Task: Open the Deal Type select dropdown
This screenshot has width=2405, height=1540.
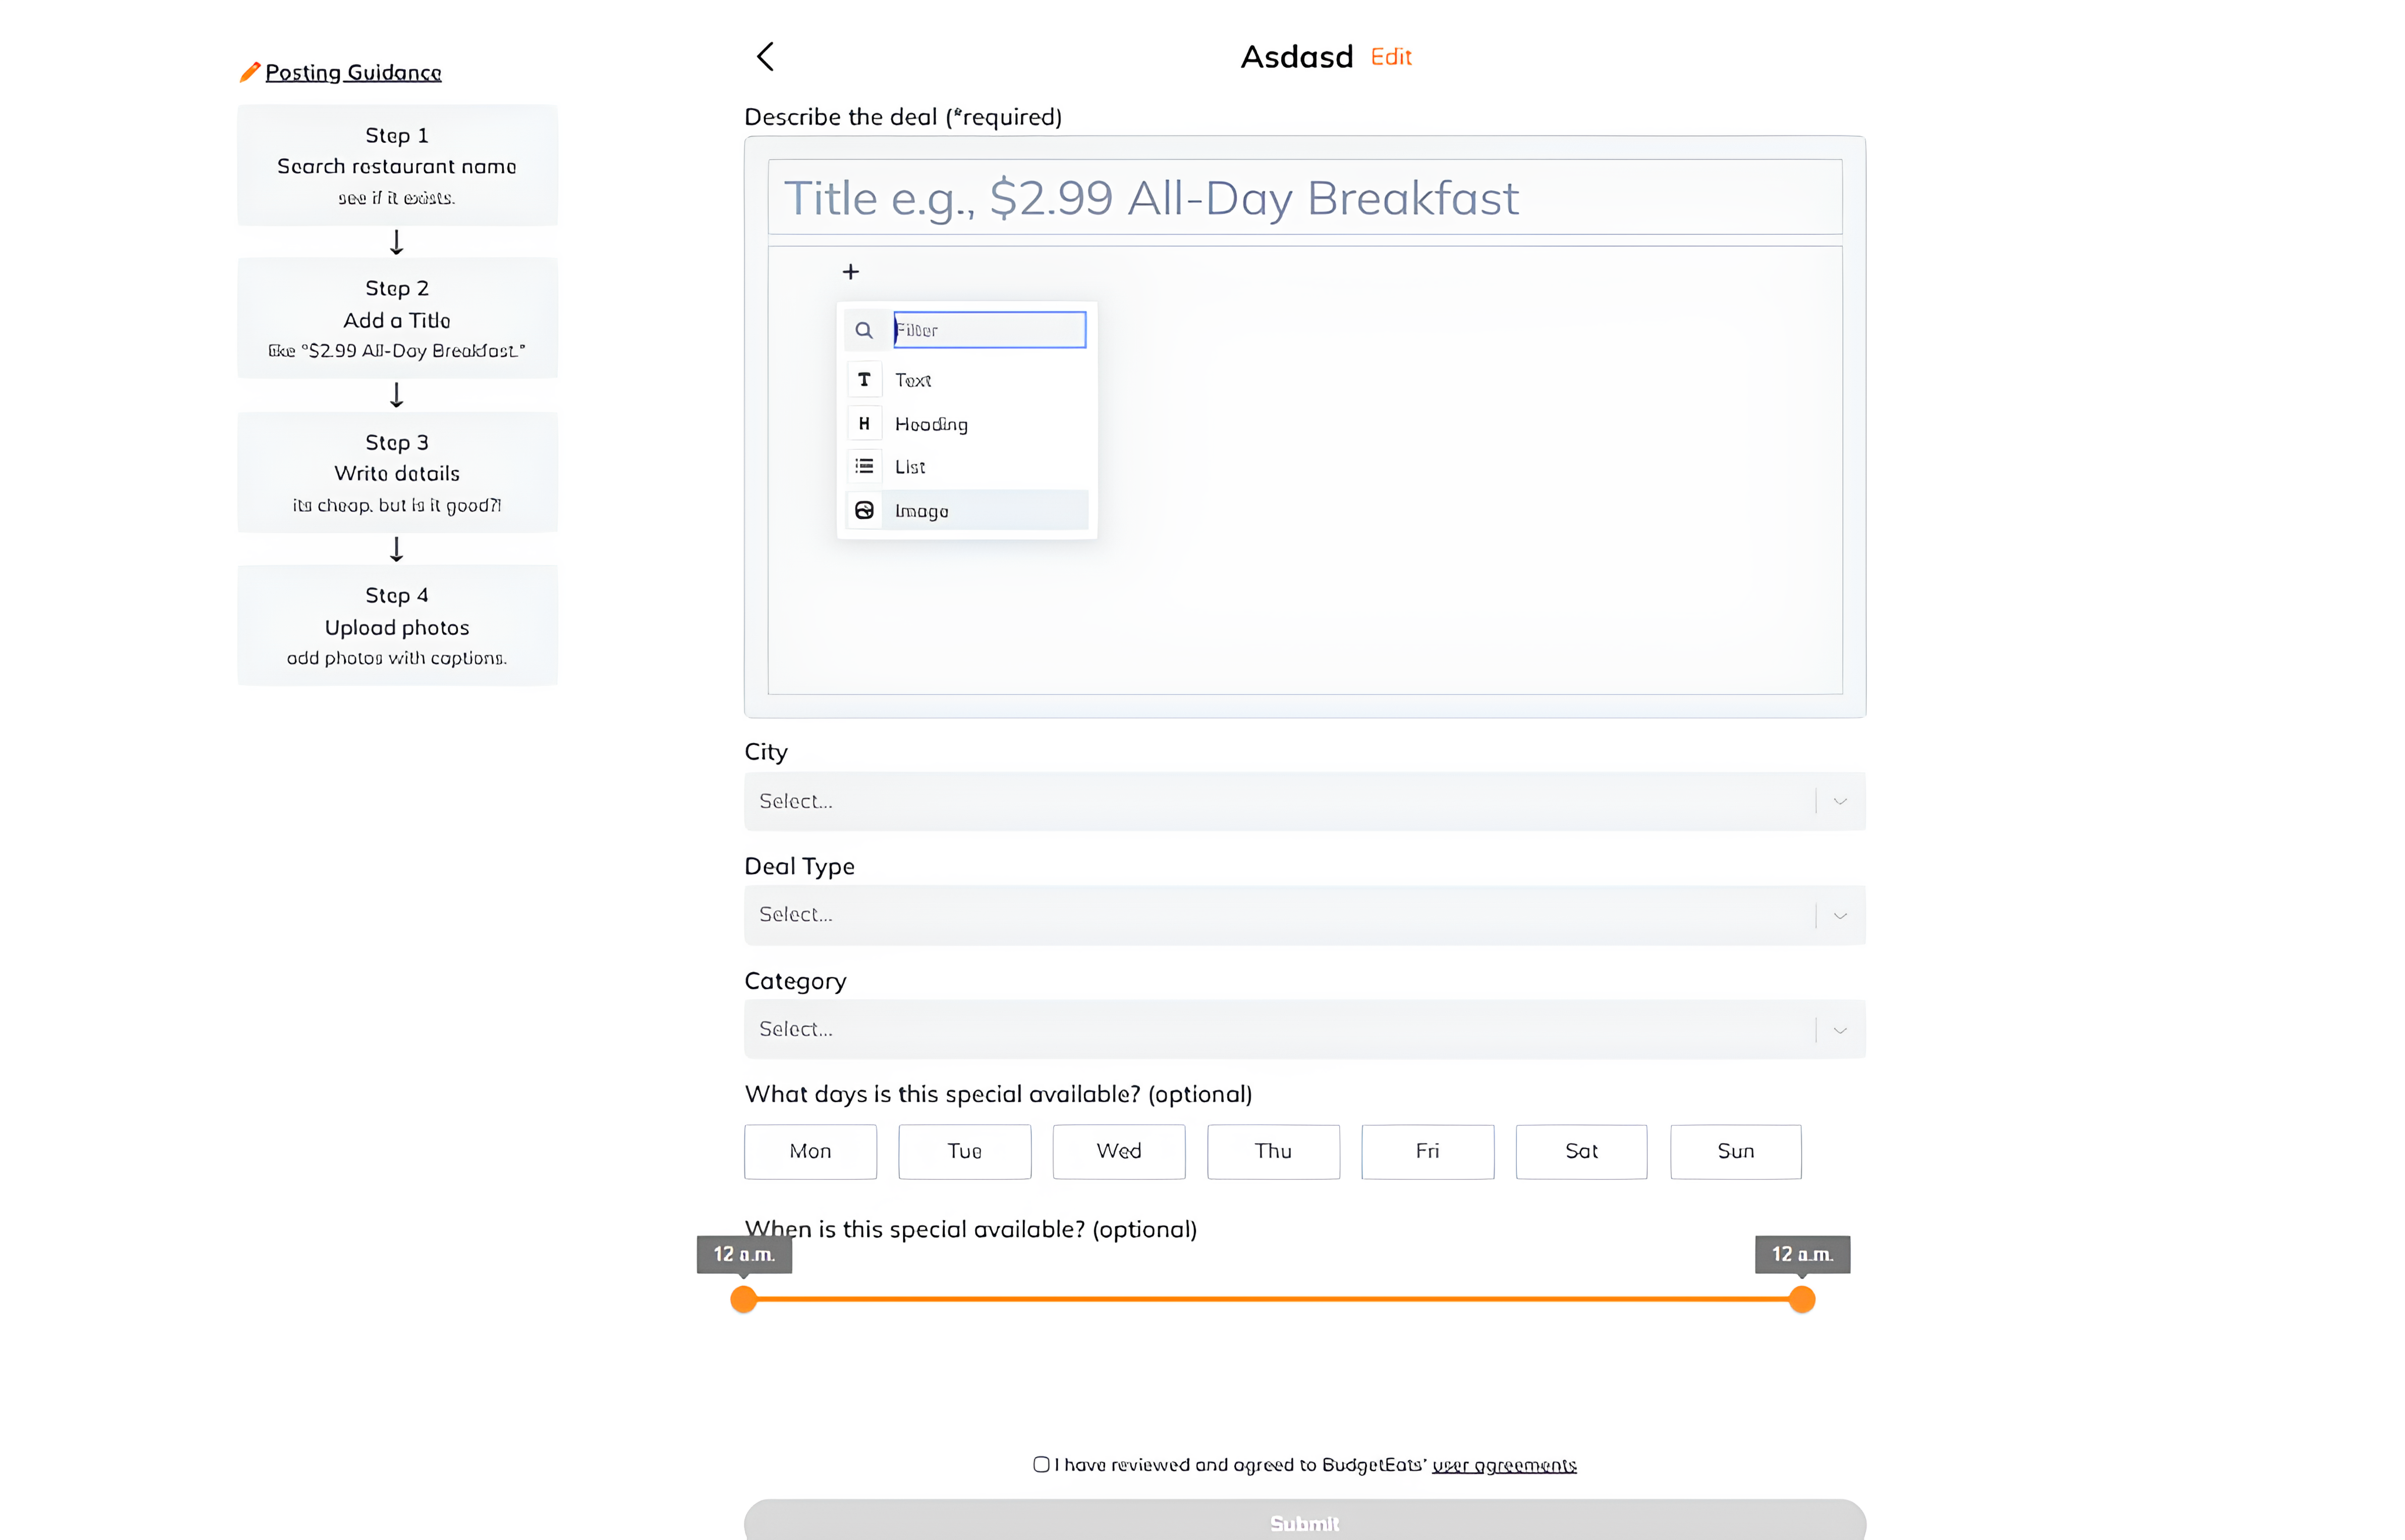Action: click(x=1305, y=915)
